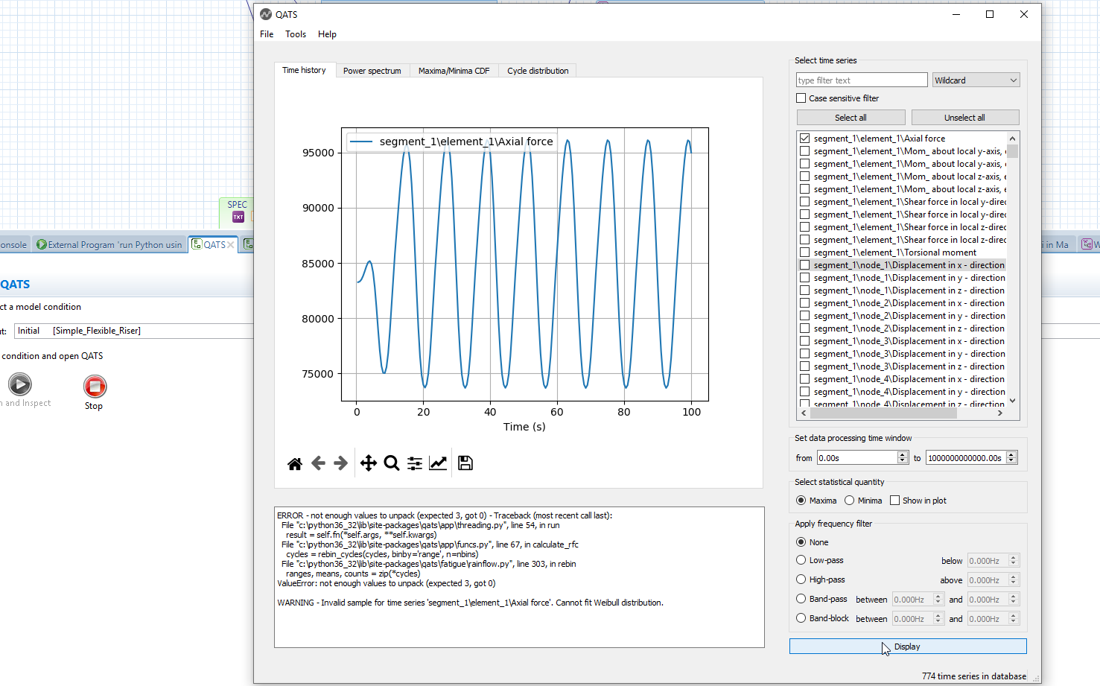Enable the Case sensitive filter checkbox
Viewport: 1100px width, 686px height.
[801, 98]
